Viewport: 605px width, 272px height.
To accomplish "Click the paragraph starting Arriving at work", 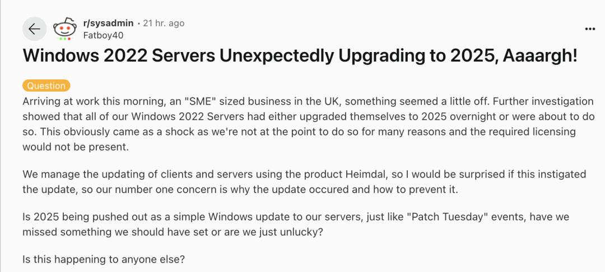I will [x=308, y=124].
